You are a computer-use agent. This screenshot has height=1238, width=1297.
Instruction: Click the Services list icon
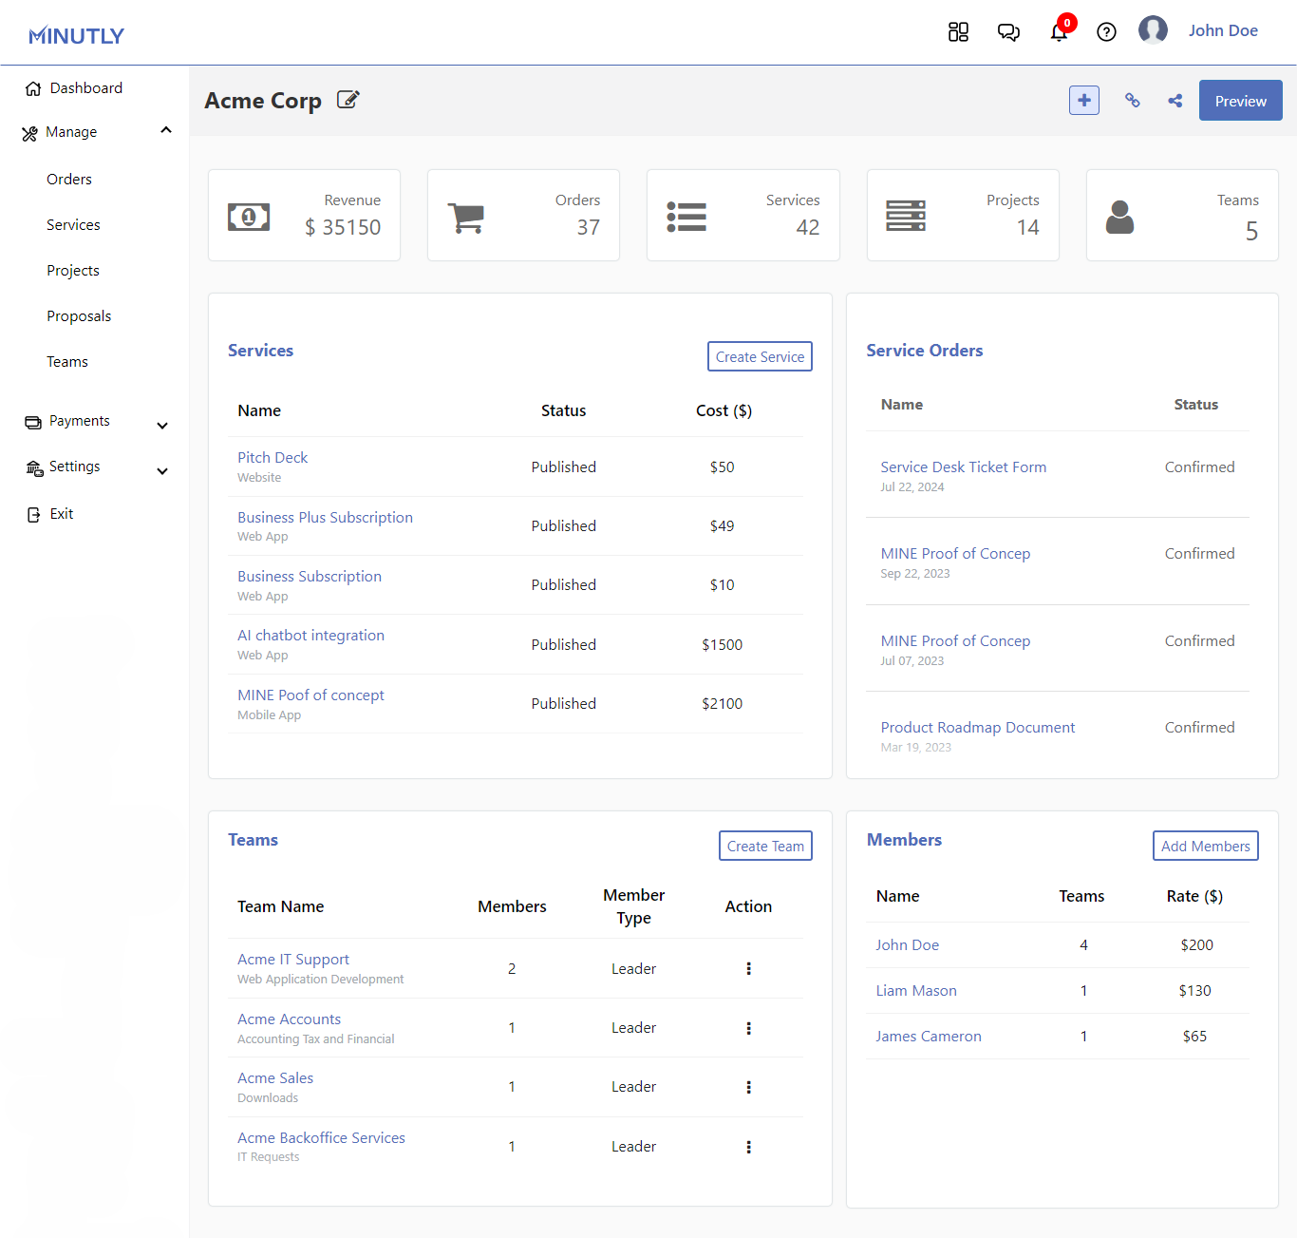686,217
